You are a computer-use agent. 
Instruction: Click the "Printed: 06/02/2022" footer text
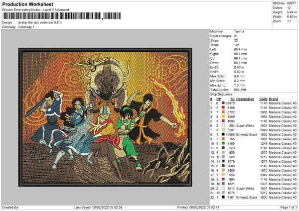191,207
